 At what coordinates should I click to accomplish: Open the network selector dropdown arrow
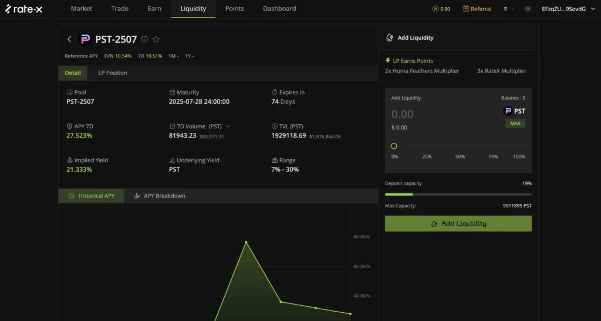513,9
